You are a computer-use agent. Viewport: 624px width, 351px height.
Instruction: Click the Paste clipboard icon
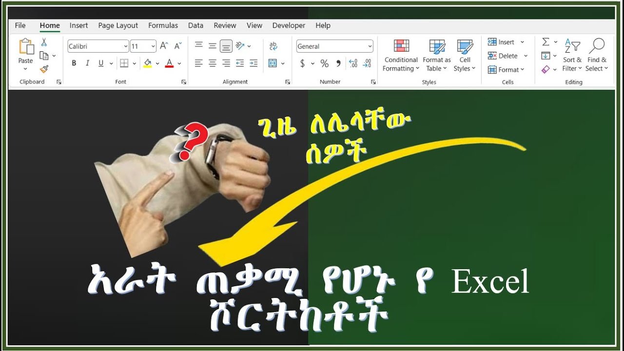pyautogui.click(x=26, y=47)
